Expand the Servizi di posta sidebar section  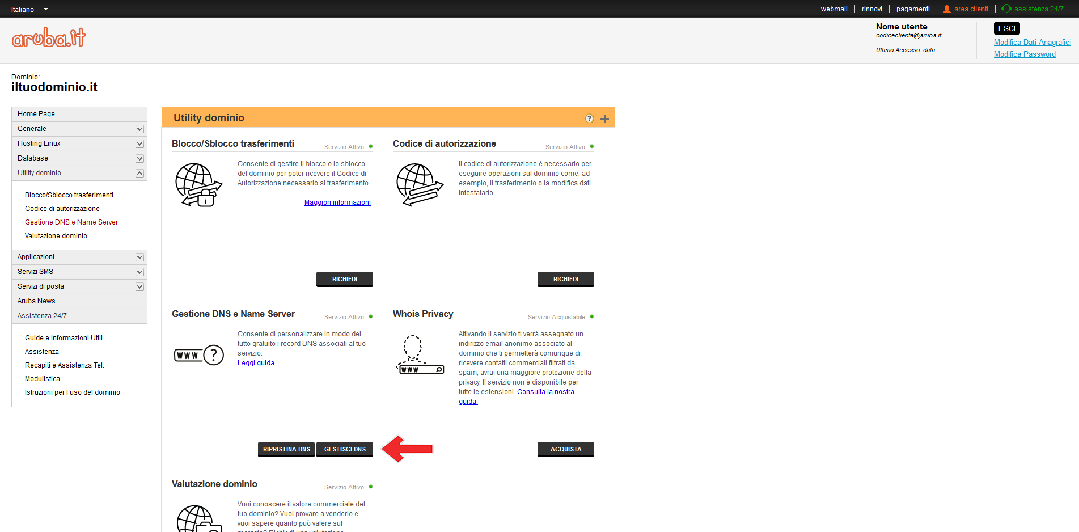click(139, 287)
